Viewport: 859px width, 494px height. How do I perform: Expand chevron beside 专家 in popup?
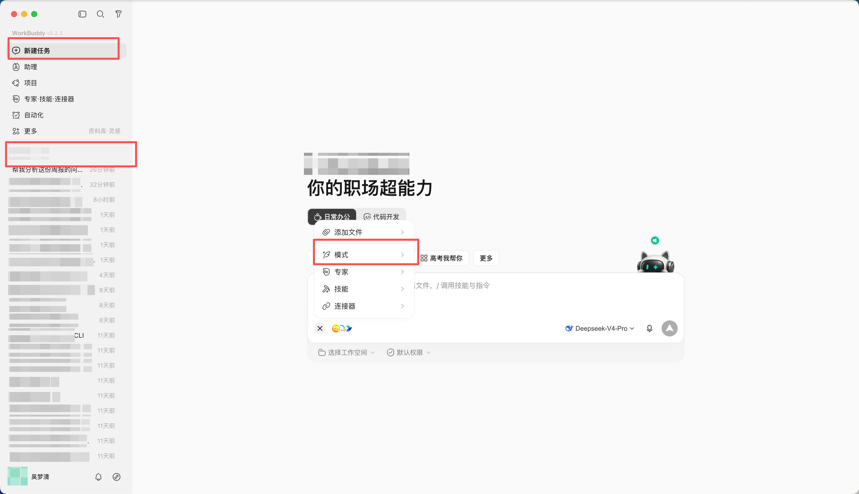coord(403,272)
